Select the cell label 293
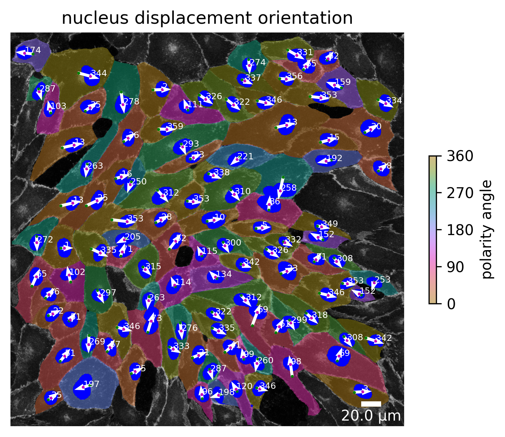The height and width of the screenshot is (437, 505). tap(191, 144)
